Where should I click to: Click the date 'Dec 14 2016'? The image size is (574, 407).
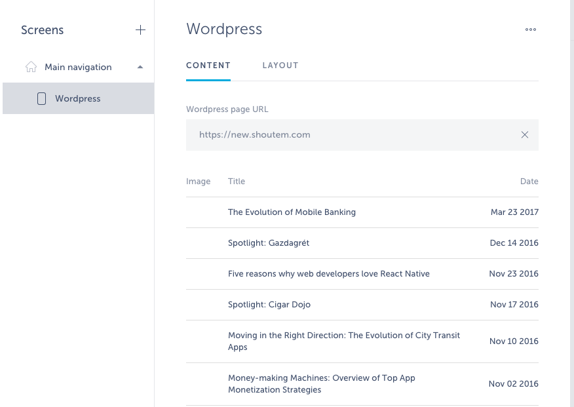(x=514, y=243)
